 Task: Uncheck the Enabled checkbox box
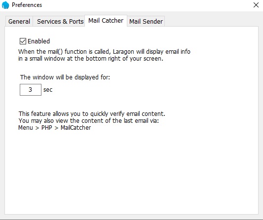[x=23, y=41]
